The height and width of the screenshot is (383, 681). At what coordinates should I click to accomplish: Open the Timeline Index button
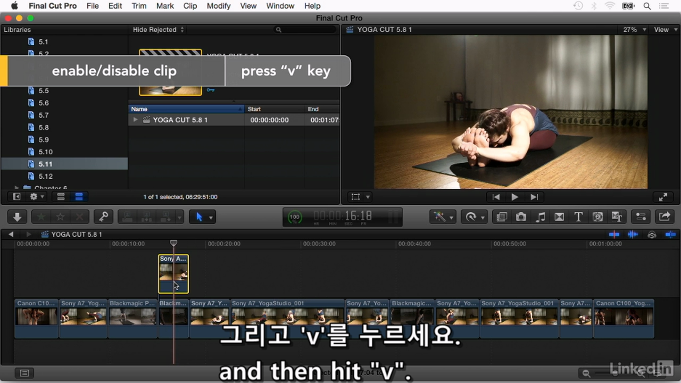23,373
